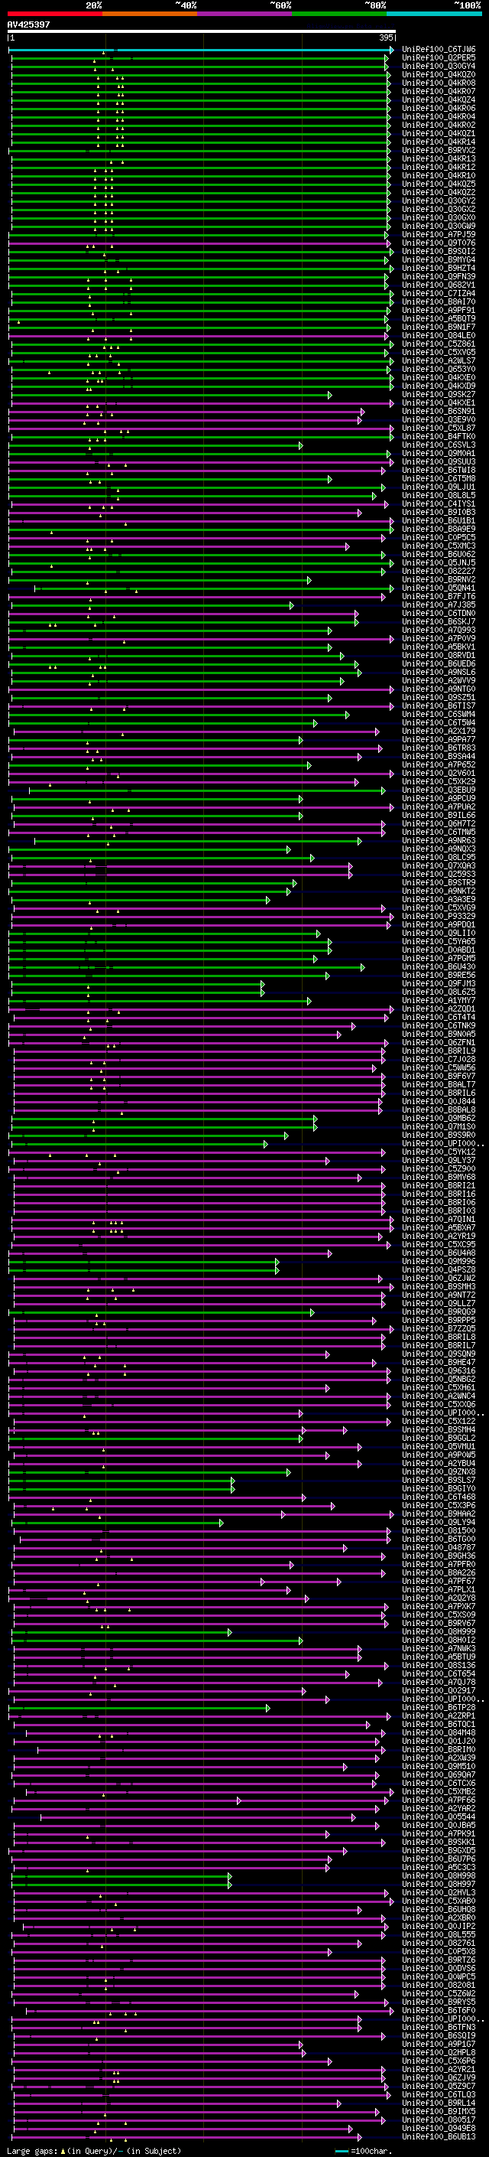
Task: Select hit UniRef100_Q9SUU3
Action: click(439, 462)
